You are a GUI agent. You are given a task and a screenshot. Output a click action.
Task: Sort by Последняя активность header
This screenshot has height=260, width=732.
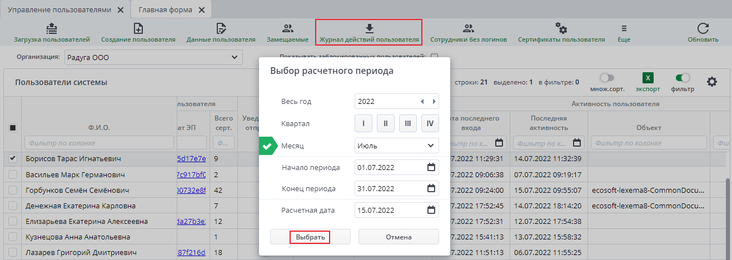(x=549, y=123)
